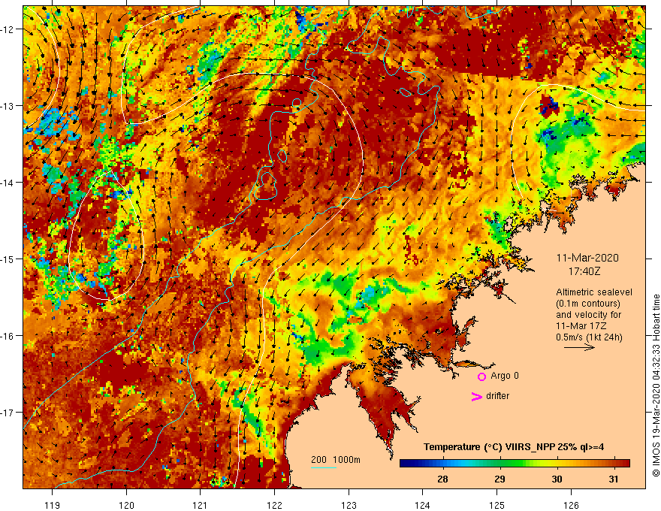Click the 'Argo 0' label
This screenshot has width=661, height=511.
[505, 376]
